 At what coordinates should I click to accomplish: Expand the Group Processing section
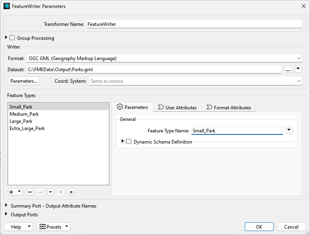[6, 37]
